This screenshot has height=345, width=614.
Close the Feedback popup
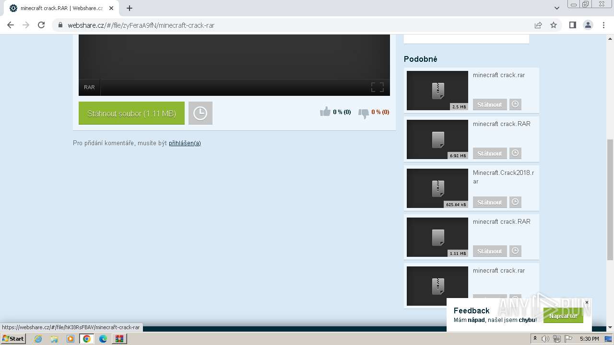587,302
